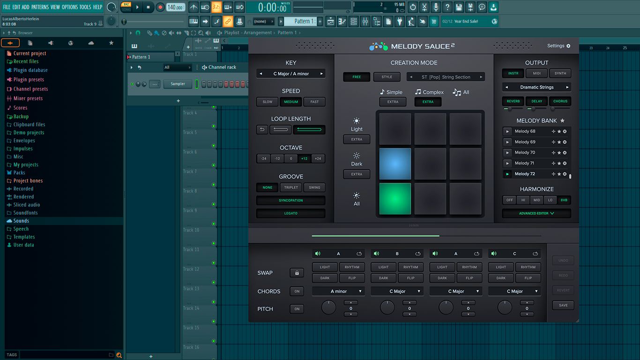This screenshot has height=360, width=640.
Task: Click the shopping cart icon
Action: click(x=434, y=22)
